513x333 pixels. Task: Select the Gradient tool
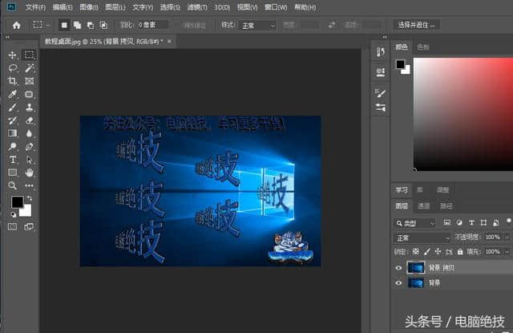tap(13, 133)
